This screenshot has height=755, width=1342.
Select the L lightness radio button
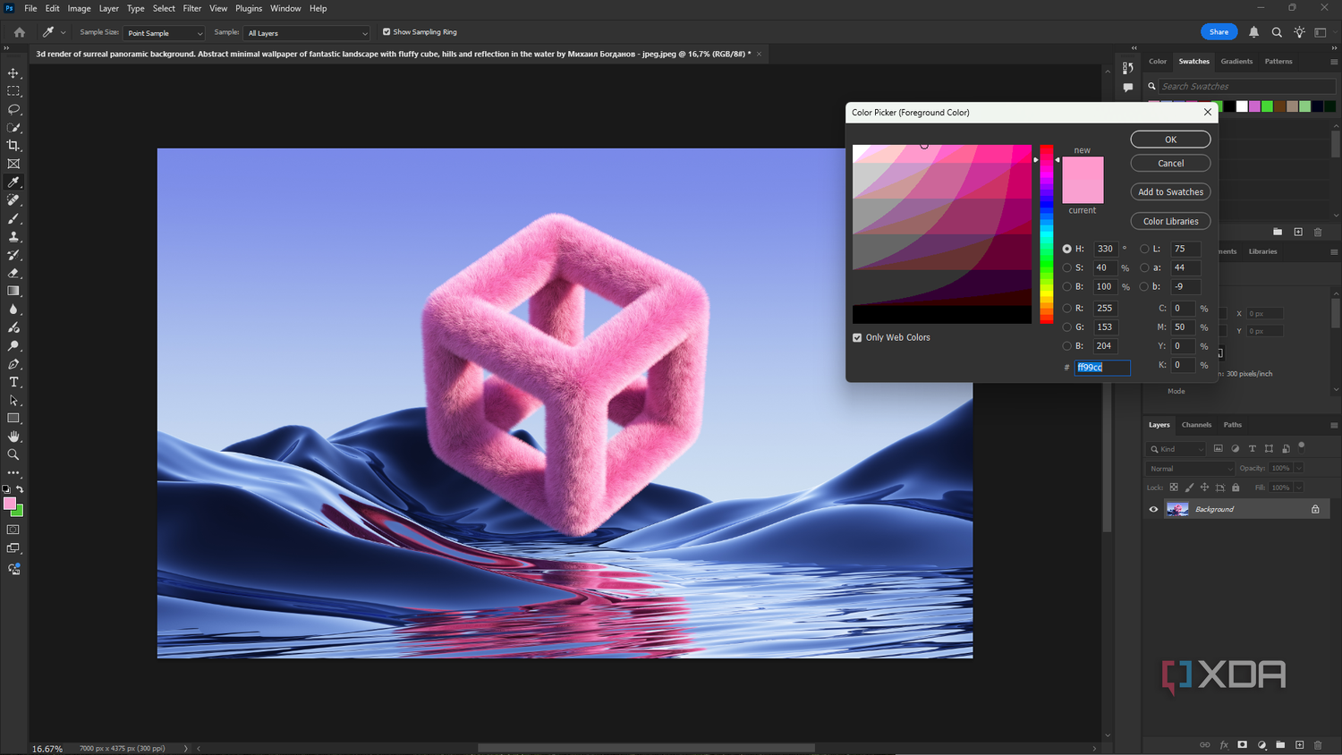(x=1144, y=249)
